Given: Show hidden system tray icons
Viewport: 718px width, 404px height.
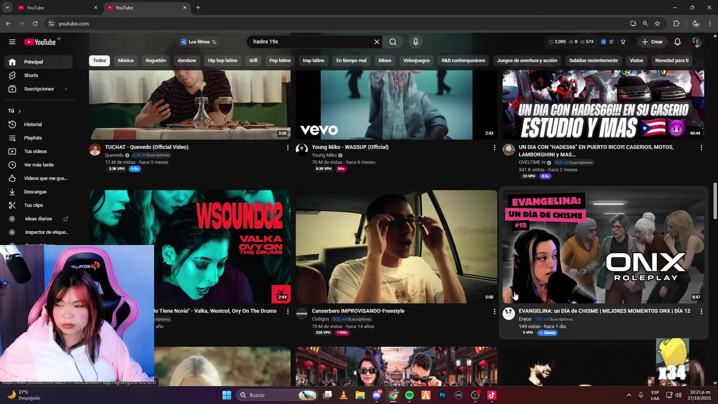Looking at the screenshot, I should (x=628, y=395).
